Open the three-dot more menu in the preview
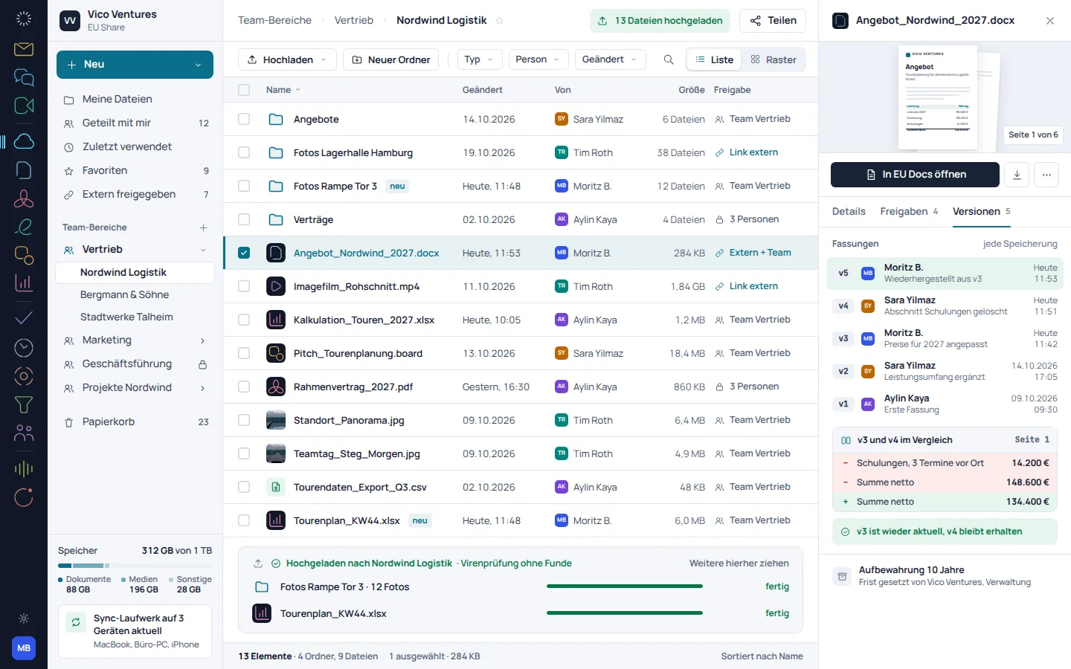 (x=1046, y=175)
